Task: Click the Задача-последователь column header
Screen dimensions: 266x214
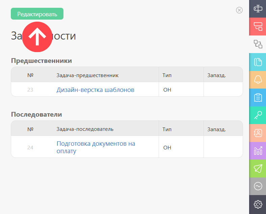Action: [85, 129]
